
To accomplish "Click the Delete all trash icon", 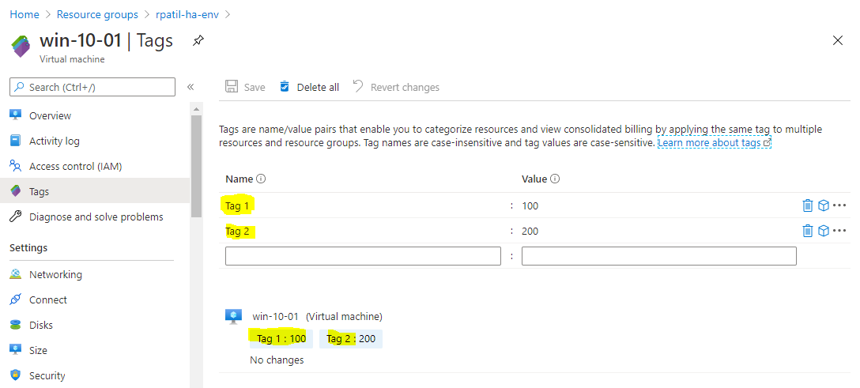I will point(285,87).
